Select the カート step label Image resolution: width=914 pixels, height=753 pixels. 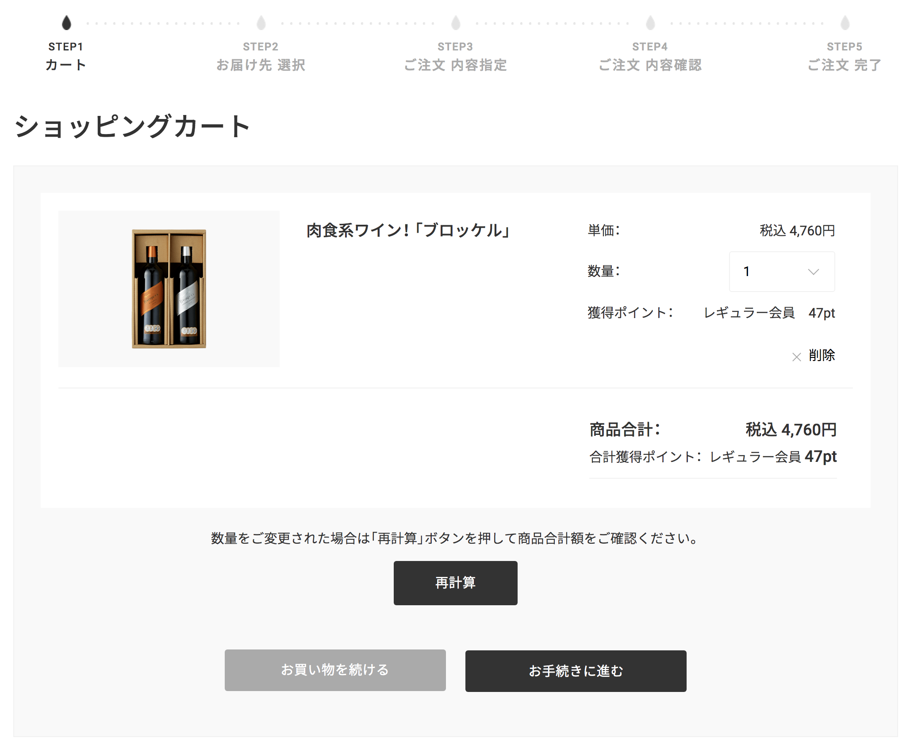tap(66, 65)
